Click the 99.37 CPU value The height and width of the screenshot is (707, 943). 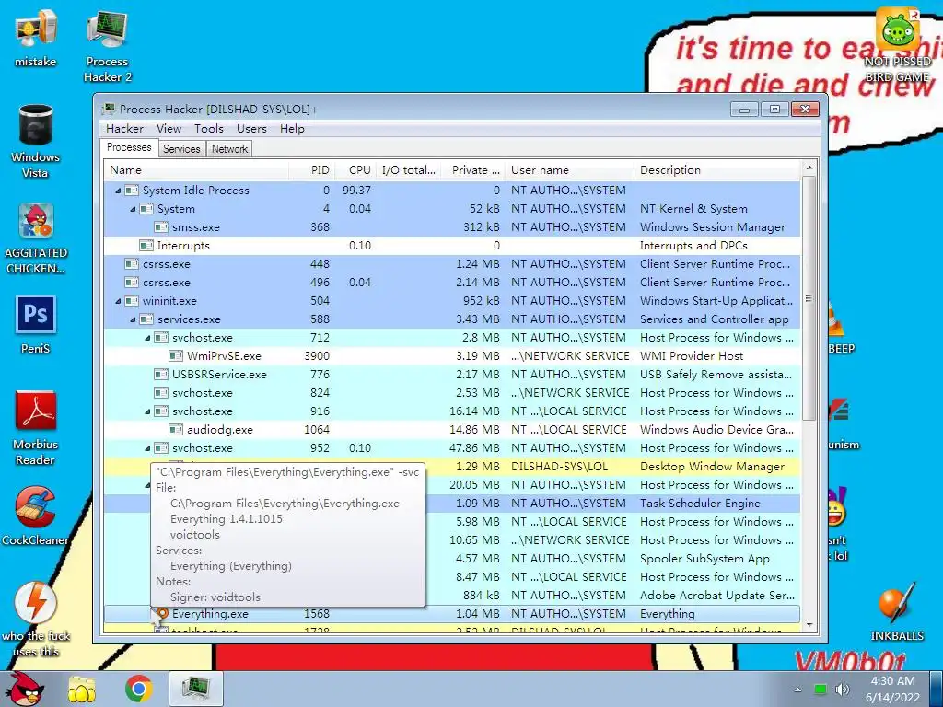tap(356, 191)
